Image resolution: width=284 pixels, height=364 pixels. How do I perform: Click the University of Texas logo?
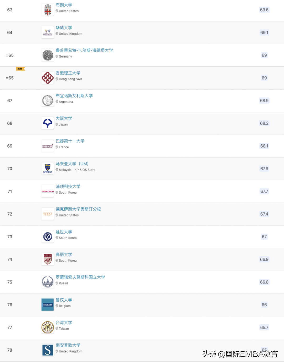48,214
